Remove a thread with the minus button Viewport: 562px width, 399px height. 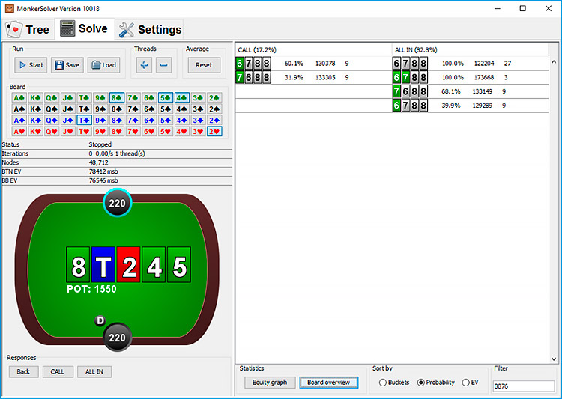164,65
